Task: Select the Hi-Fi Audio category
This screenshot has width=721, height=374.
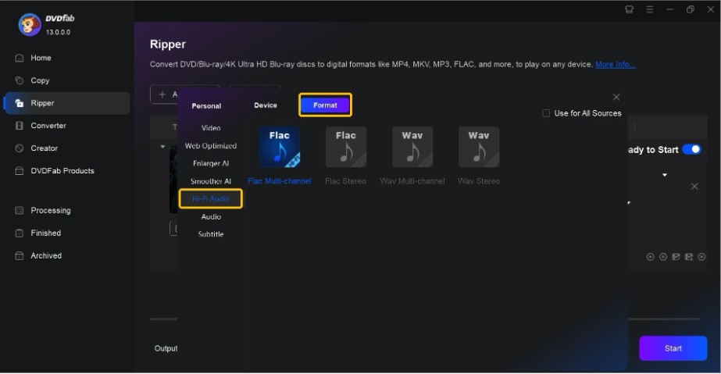Action: [x=211, y=199]
